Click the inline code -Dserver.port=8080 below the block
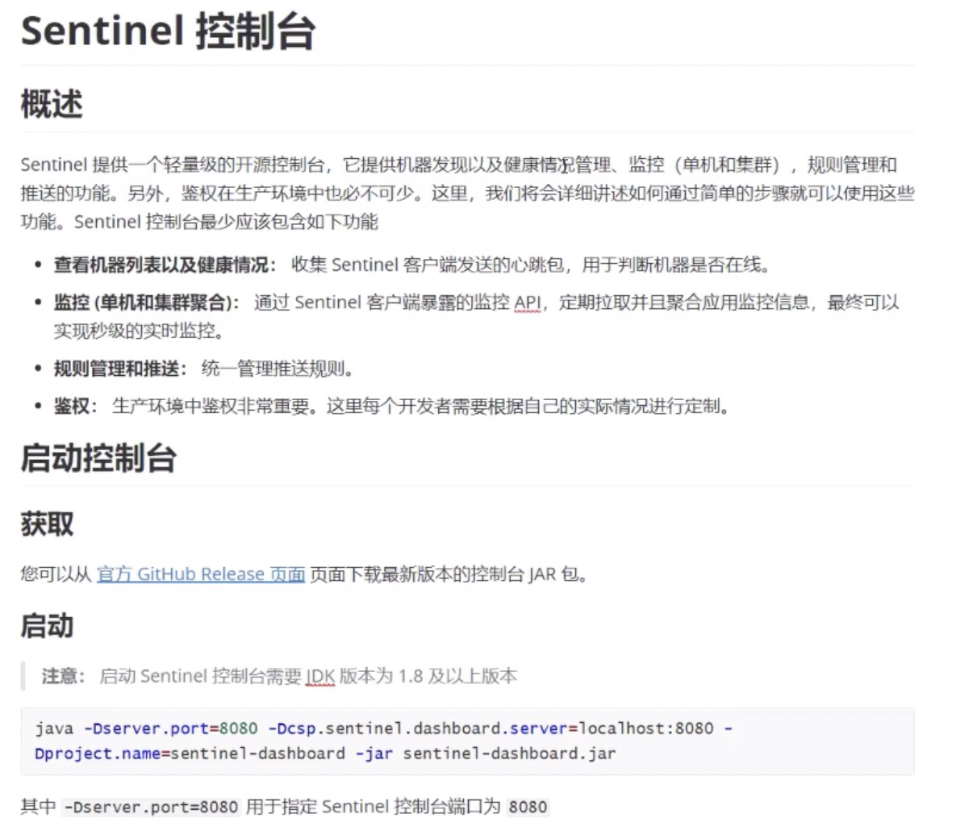This screenshot has height=818, width=973. (x=151, y=807)
